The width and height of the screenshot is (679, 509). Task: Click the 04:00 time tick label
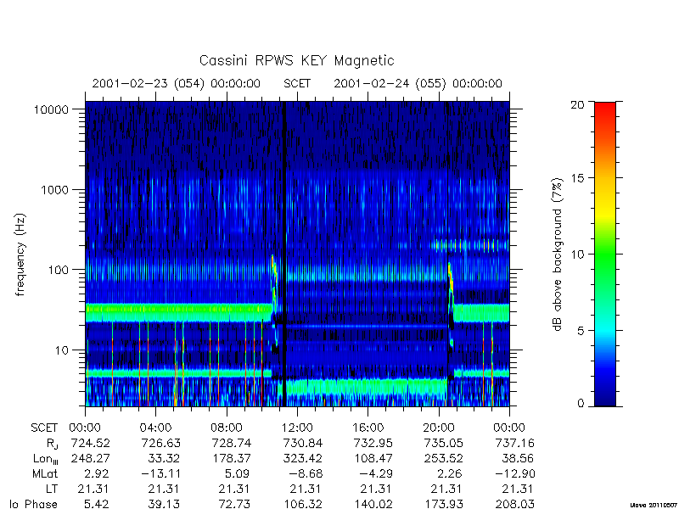click(155, 428)
